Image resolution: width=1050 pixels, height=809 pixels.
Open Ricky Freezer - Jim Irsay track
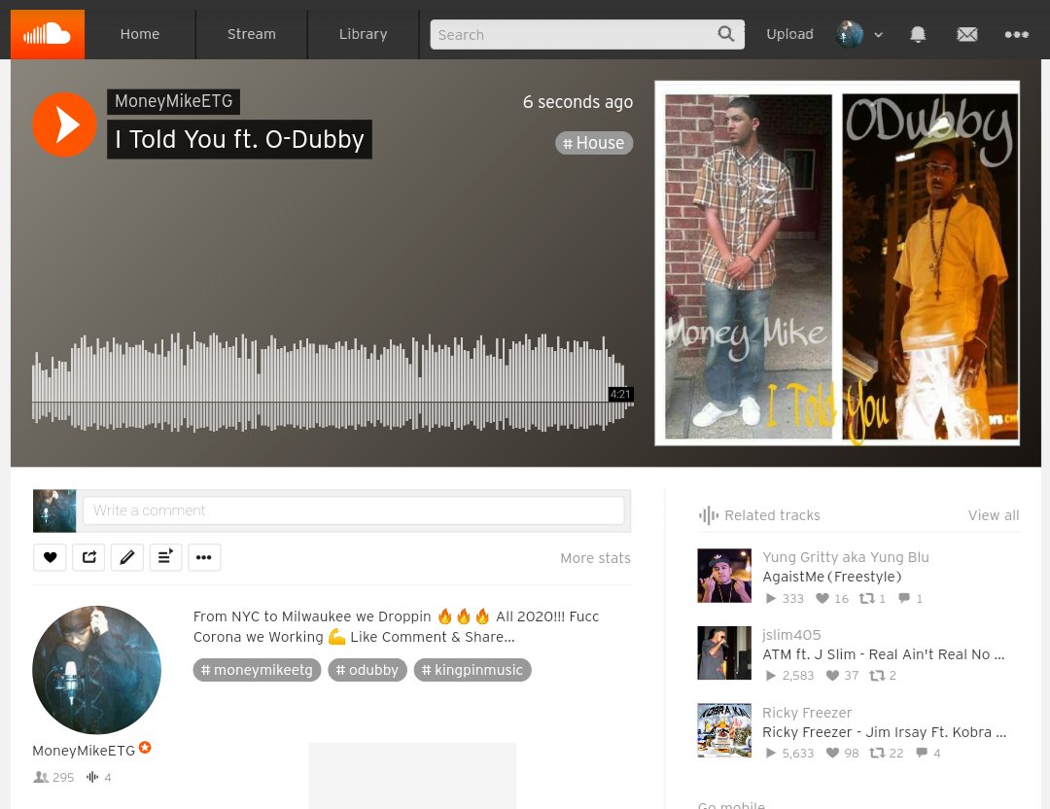click(x=884, y=732)
